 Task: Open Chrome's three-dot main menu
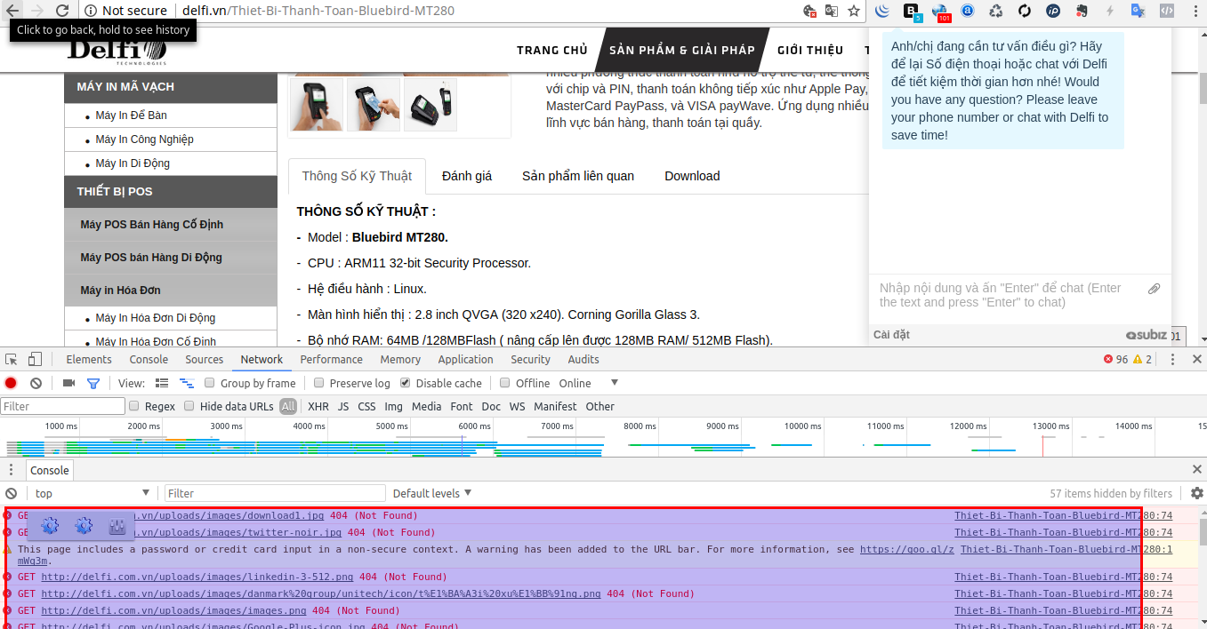click(1194, 11)
